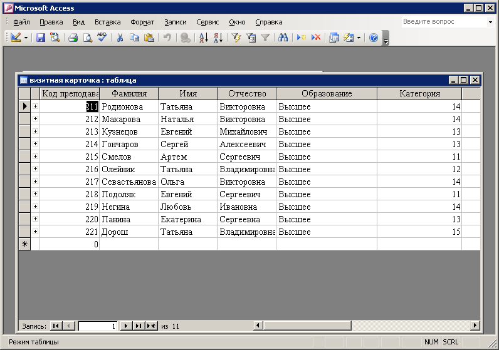This screenshot has width=499, height=350.
Task: Select the Код преподавателя column header
Action: tap(70, 93)
